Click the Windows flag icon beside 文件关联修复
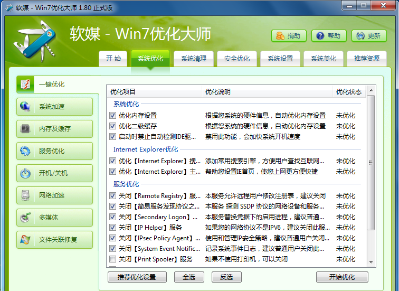The height and width of the screenshot is (291, 399). coord(25,240)
